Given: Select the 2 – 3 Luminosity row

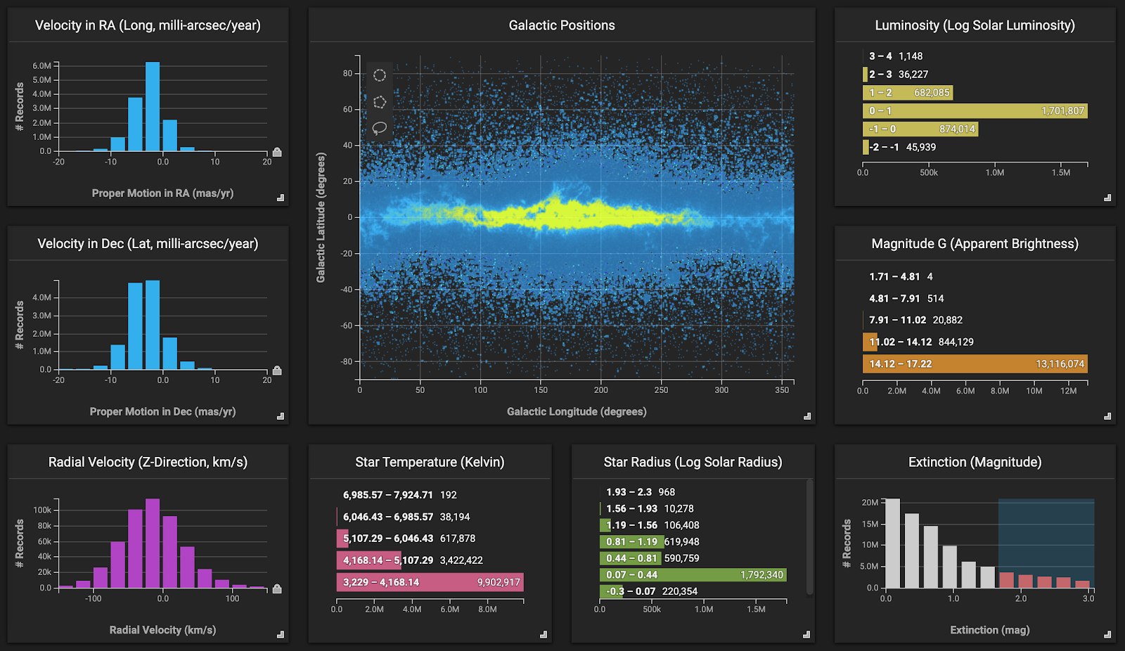Looking at the screenshot, I should tap(975, 75).
